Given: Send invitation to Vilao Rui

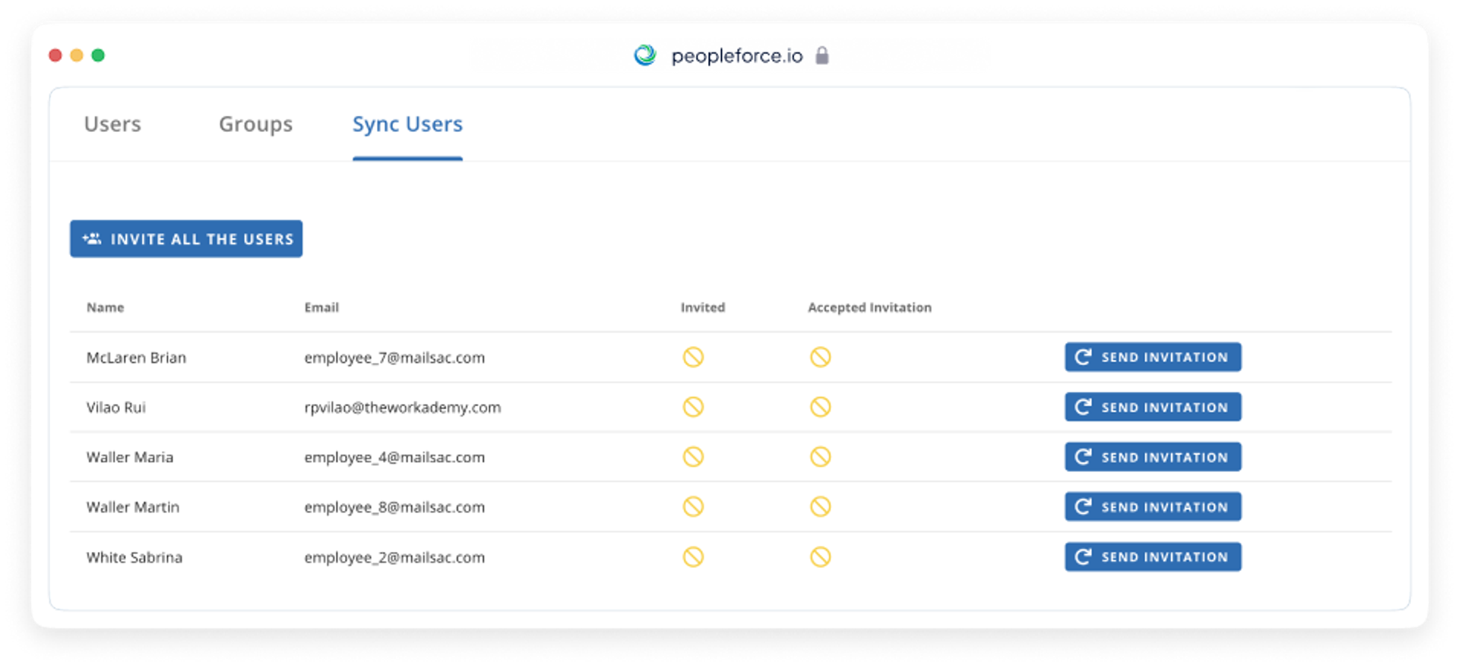Looking at the screenshot, I should [1153, 407].
